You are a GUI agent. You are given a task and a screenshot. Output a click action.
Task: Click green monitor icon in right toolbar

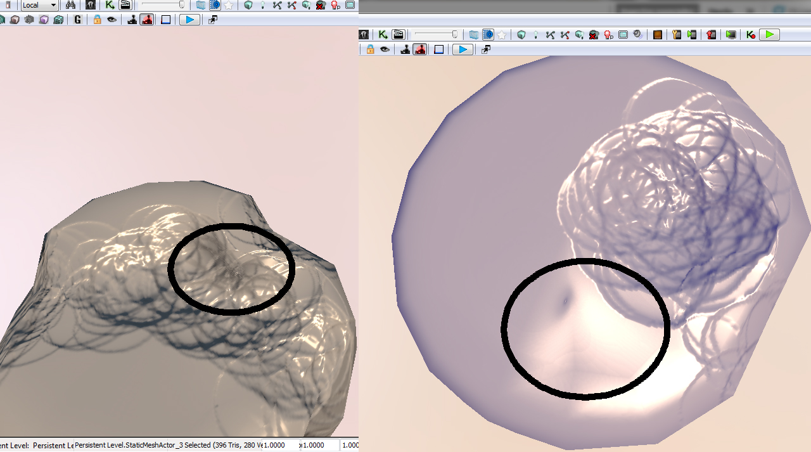pos(731,35)
